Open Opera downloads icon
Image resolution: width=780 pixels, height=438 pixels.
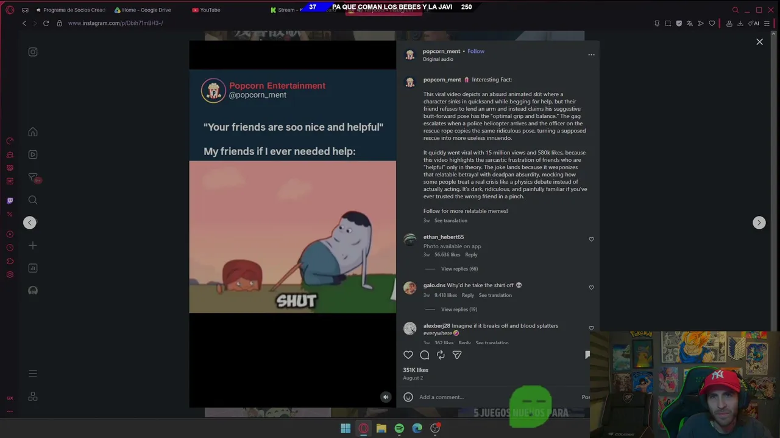pos(740,23)
